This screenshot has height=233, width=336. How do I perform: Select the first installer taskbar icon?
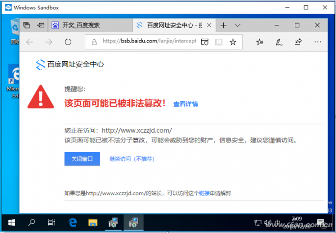click(x=113, y=223)
